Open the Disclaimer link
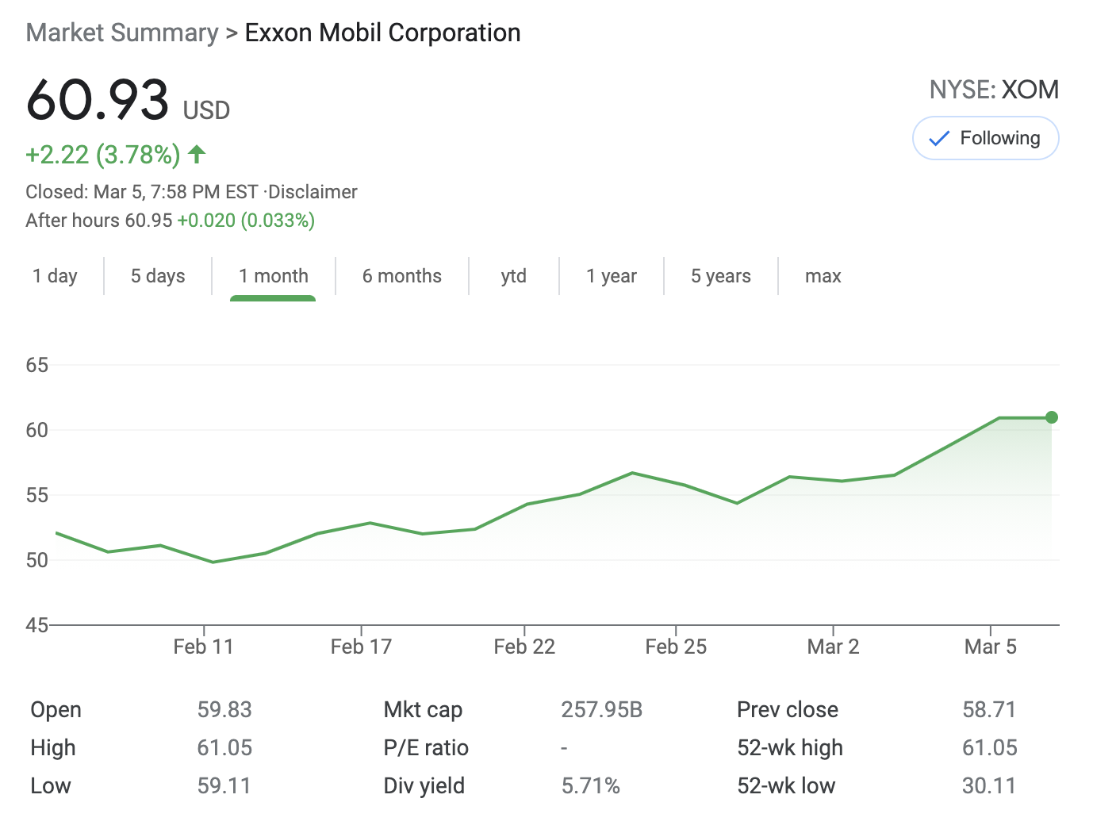The image size is (1093, 833). pos(313,192)
